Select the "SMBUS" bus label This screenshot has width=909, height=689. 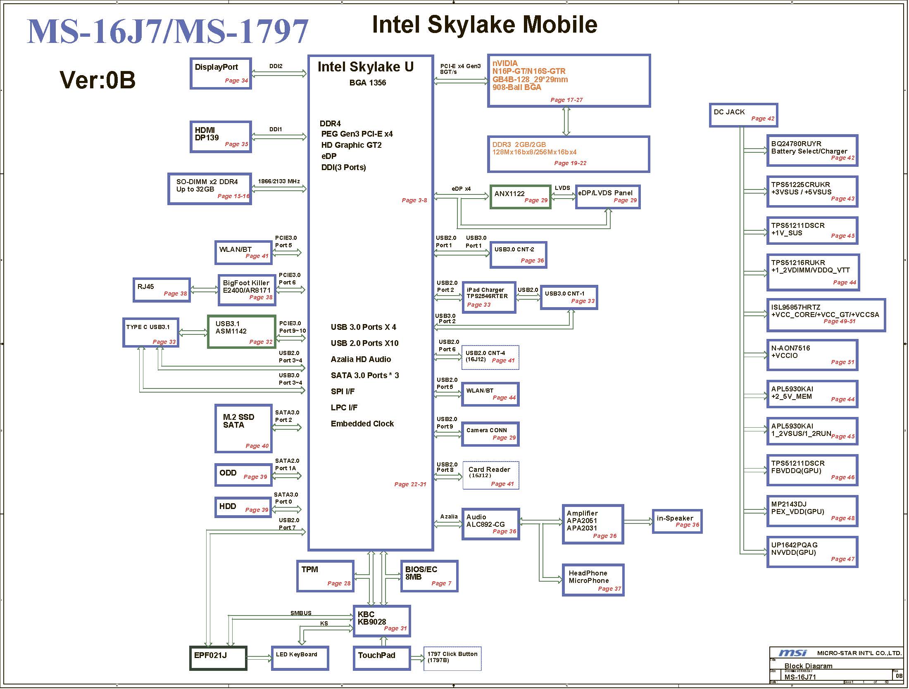301,613
